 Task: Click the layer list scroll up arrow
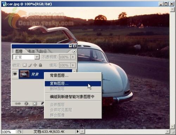pos(74,71)
